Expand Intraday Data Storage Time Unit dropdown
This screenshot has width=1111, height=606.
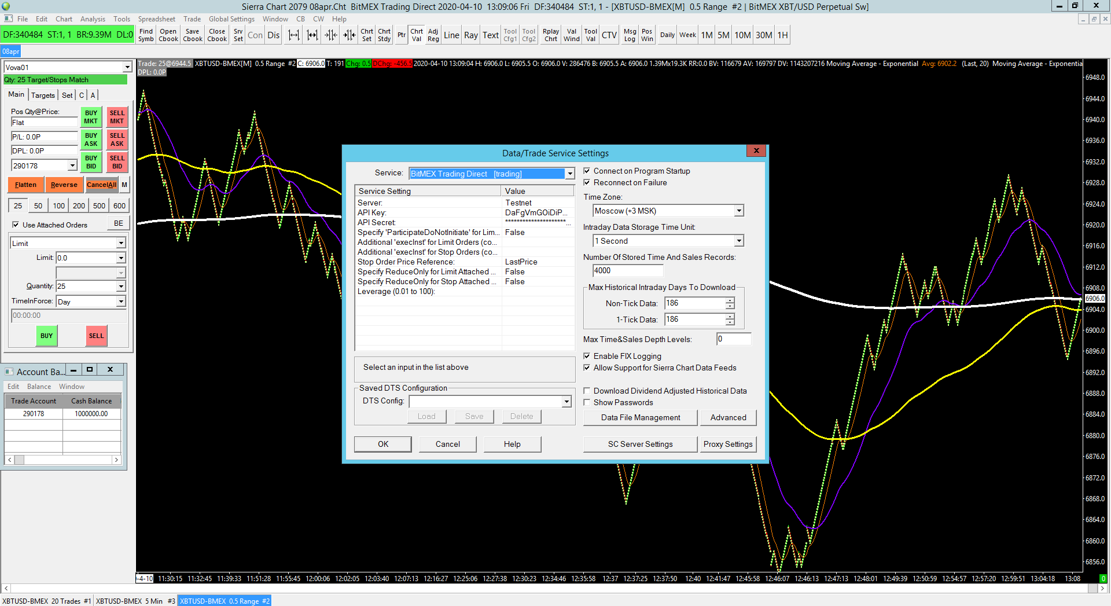click(x=739, y=241)
